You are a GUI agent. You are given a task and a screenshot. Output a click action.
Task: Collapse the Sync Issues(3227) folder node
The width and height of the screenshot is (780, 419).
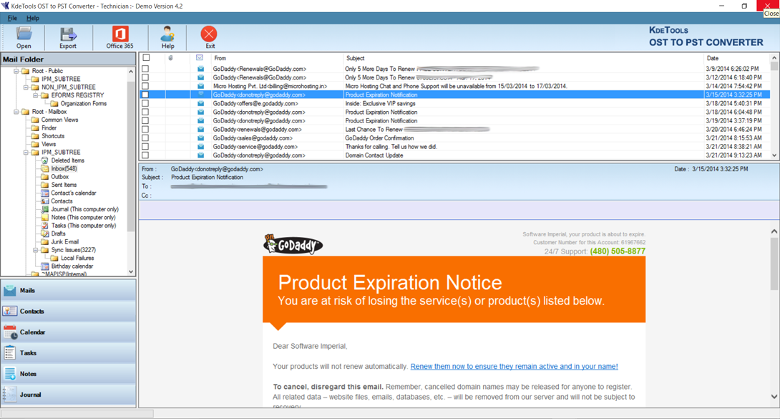click(x=36, y=250)
